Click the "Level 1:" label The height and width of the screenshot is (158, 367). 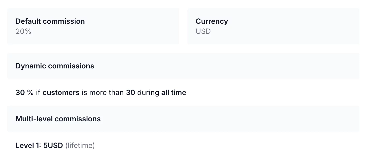28,146
